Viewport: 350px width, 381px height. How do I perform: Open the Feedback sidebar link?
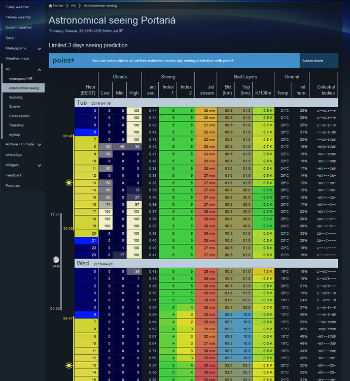click(x=14, y=175)
